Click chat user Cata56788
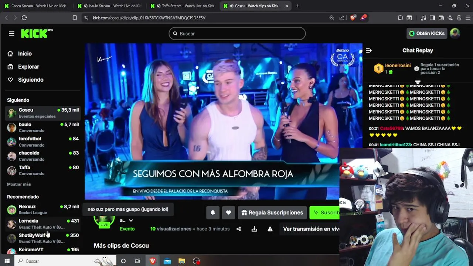The image size is (473, 266). (391, 129)
